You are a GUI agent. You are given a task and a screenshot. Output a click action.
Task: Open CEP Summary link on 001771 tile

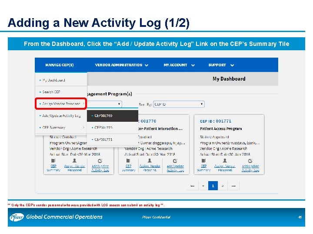pos(203,168)
